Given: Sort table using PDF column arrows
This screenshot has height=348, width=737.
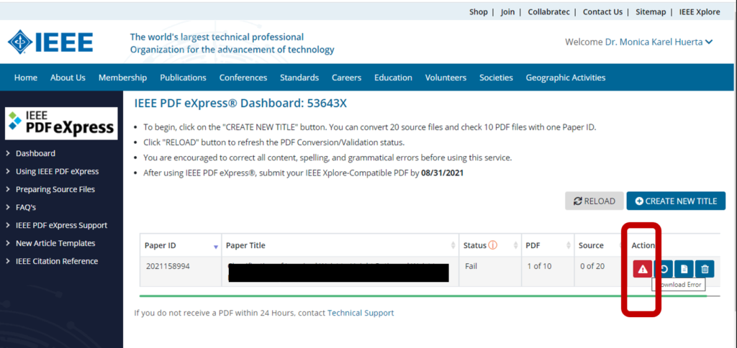Looking at the screenshot, I should pos(569,245).
